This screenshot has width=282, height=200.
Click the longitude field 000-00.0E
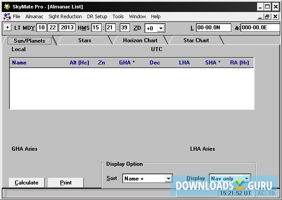(260, 28)
